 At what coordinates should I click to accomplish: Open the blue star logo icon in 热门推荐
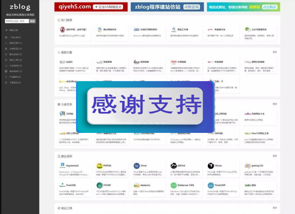[173, 29]
